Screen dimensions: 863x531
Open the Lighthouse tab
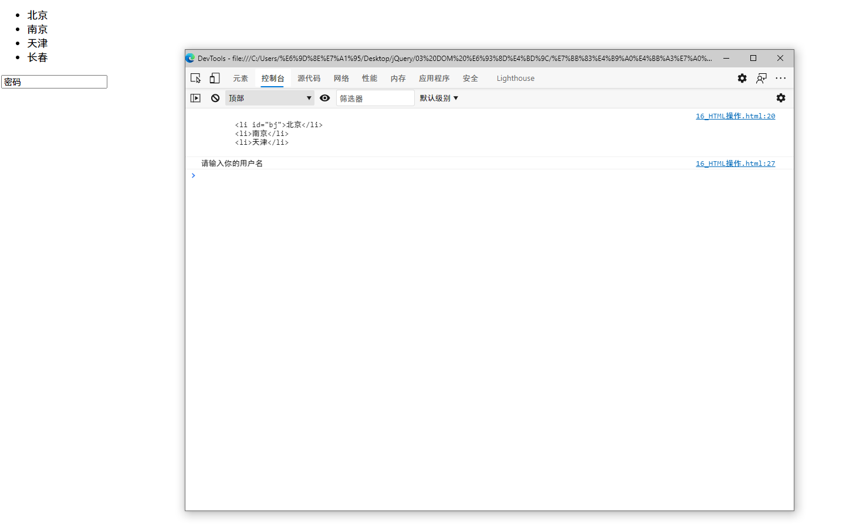click(516, 78)
